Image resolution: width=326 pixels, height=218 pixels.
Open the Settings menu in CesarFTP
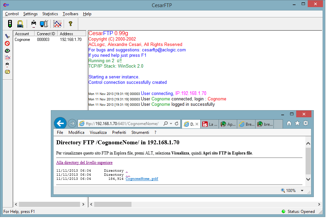30,14
